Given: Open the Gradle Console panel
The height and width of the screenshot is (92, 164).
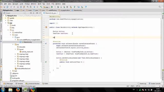Looking at the screenshot, I should (x=155, y=84).
